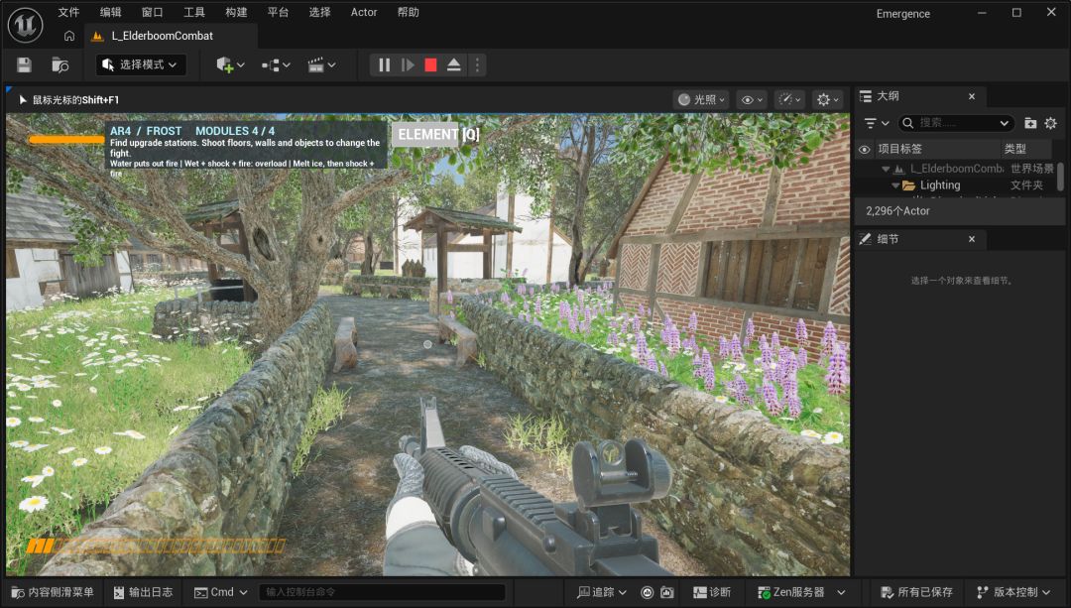Stop the play session with the red square
The image size is (1071, 608).
click(430, 64)
